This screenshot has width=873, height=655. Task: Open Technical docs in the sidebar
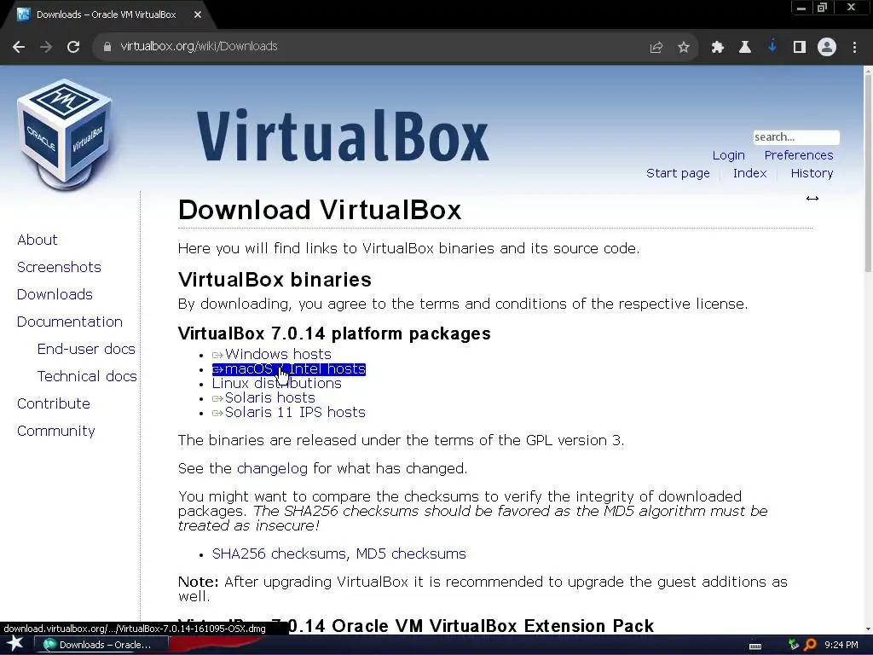(x=87, y=376)
